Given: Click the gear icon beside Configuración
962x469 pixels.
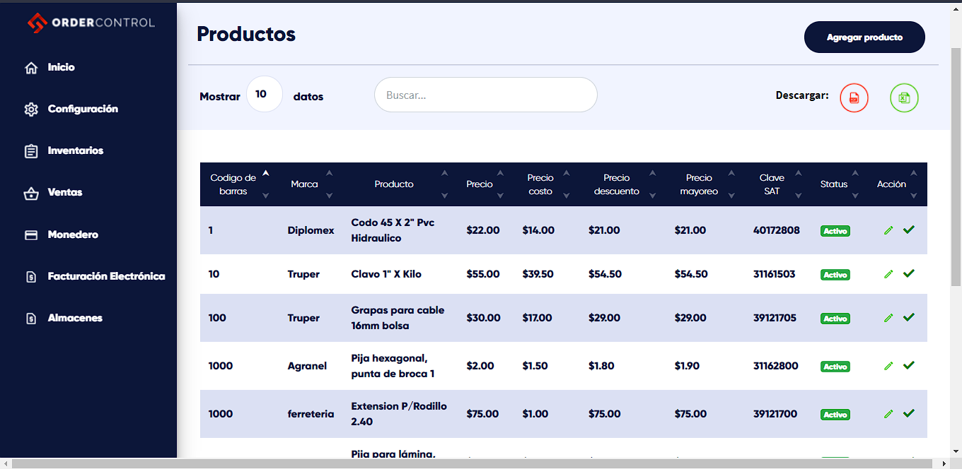Looking at the screenshot, I should pos(31,109).
